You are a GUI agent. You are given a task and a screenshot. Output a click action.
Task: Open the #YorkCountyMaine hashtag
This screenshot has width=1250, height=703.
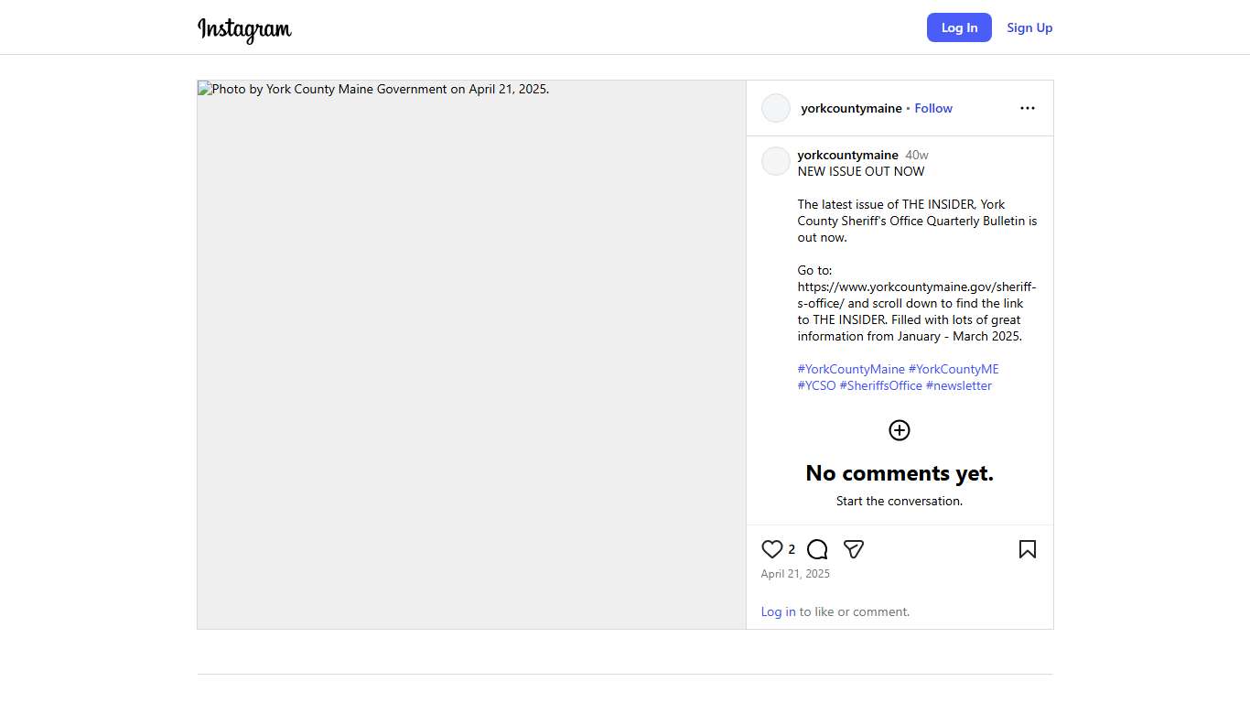[851, 369]
